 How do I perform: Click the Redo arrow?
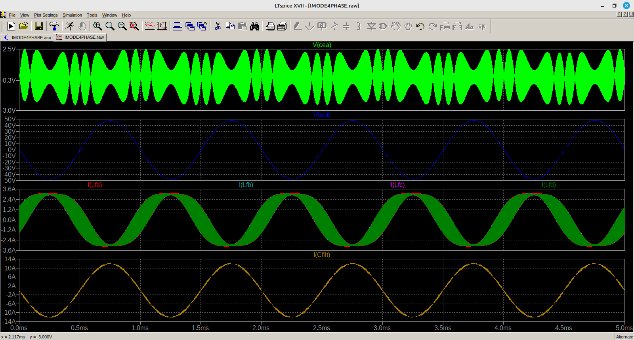[433, 26]
